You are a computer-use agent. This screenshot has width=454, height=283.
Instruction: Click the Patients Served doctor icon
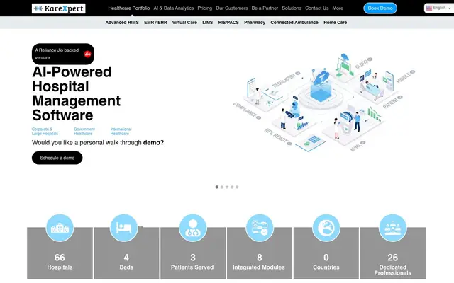point(193,228)
